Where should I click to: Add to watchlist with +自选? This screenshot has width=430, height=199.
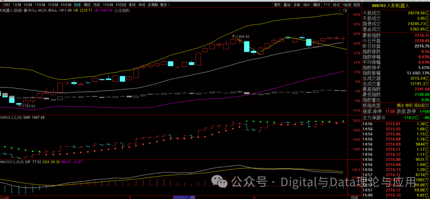[346, 5]
